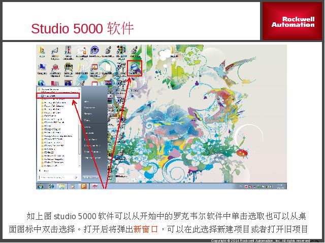Click the red arrow system tray icon
325x243 pixels.
point(246,187)
